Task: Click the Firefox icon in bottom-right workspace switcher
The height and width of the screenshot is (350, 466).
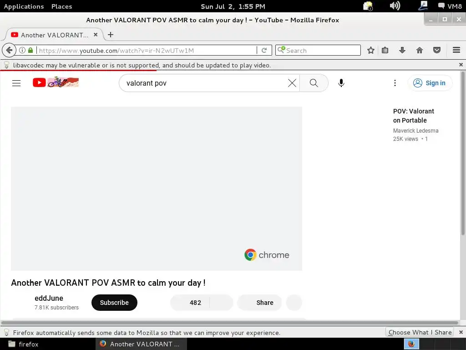Action: click(411, 344)
